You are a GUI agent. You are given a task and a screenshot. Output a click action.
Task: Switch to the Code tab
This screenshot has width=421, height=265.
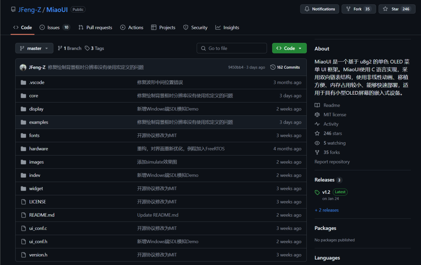23,27
